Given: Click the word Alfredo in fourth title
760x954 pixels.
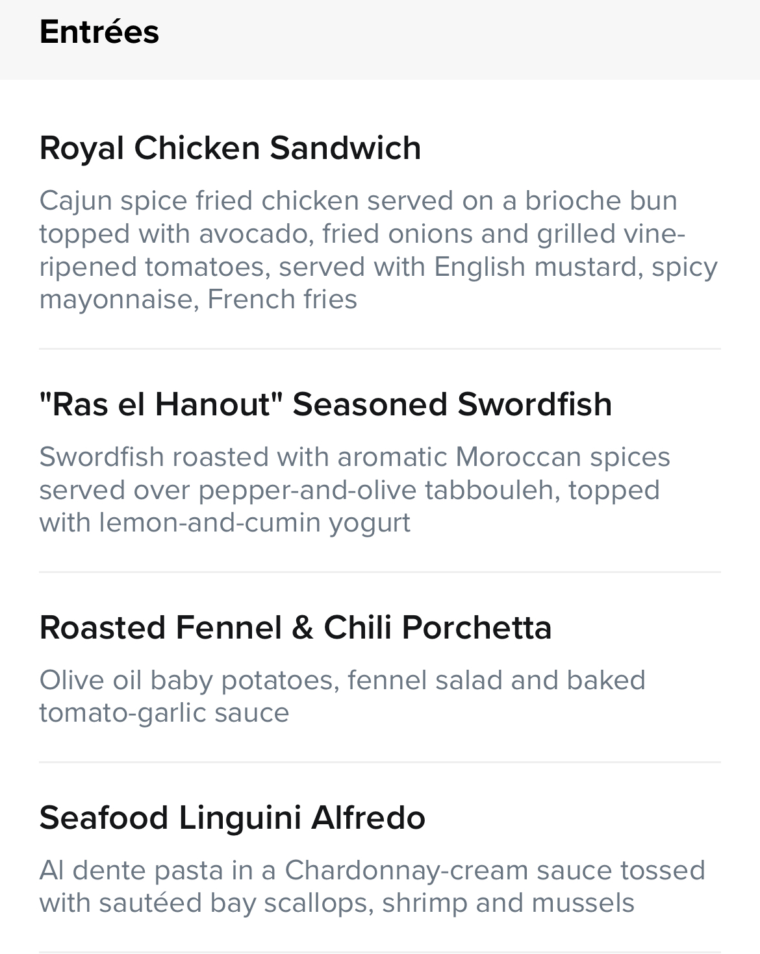Looking at the screenshot, I should coord(368,818).
